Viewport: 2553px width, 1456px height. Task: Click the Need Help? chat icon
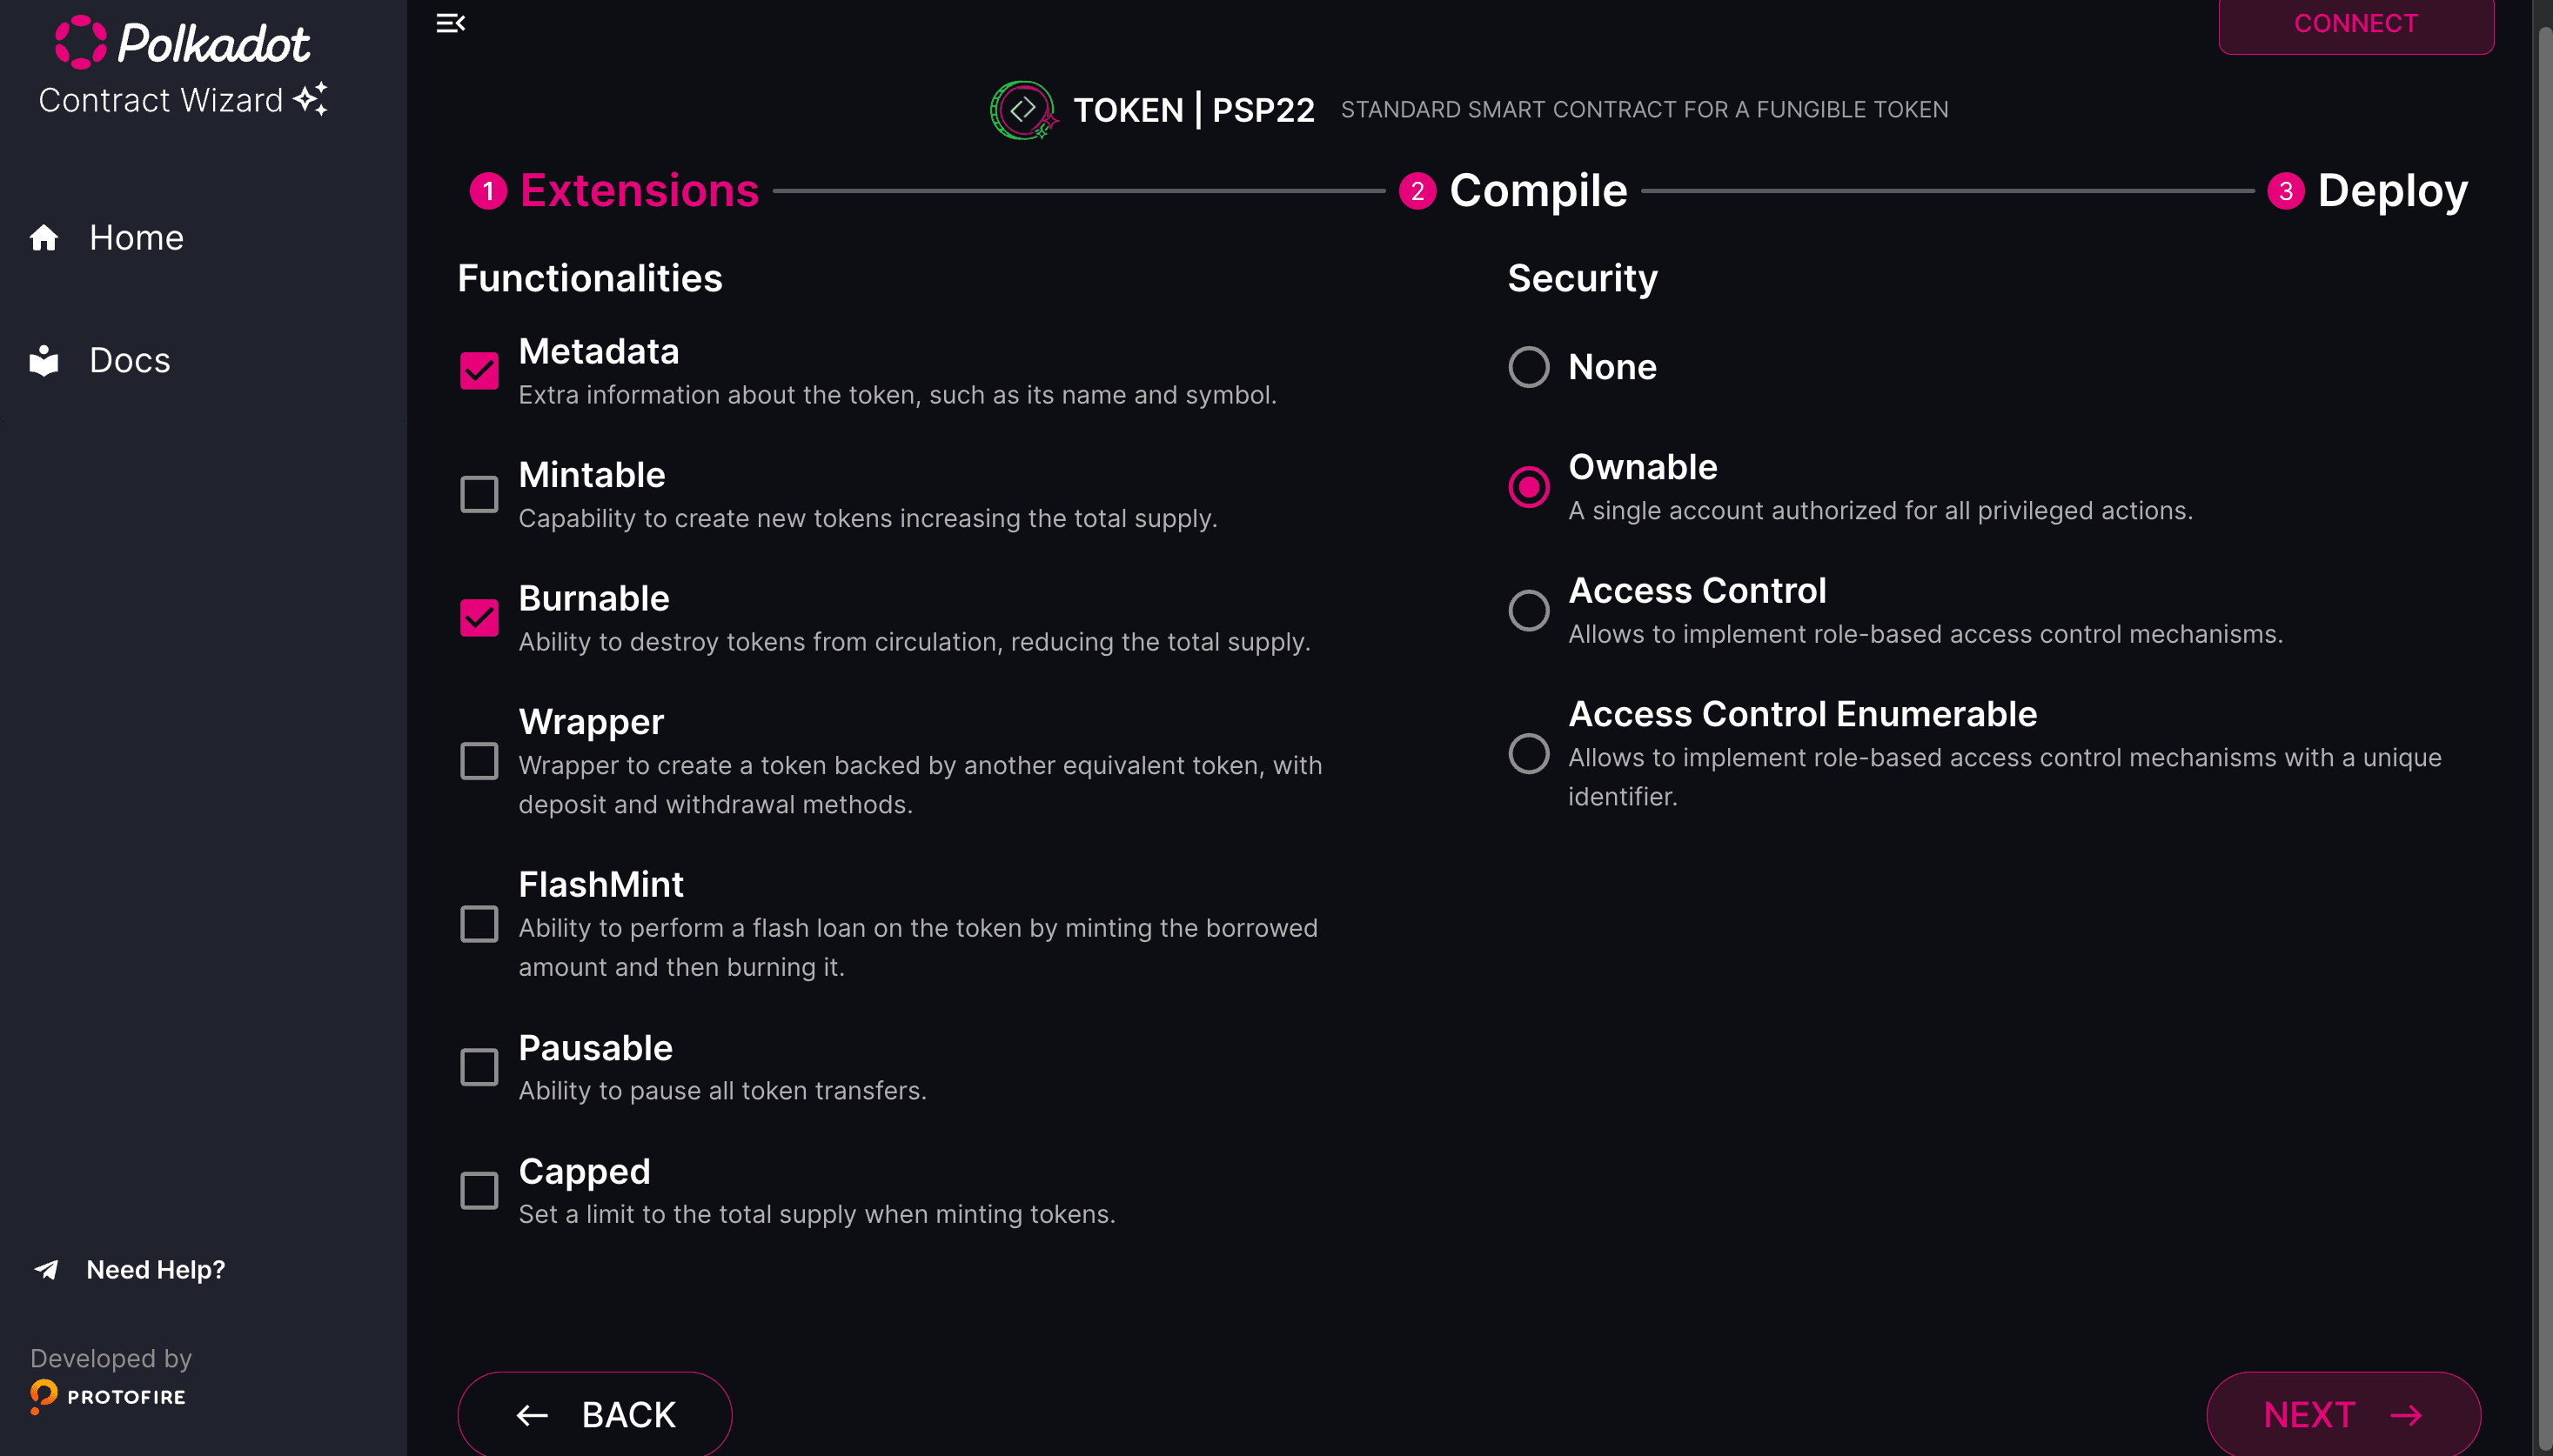click(47, 1268)
